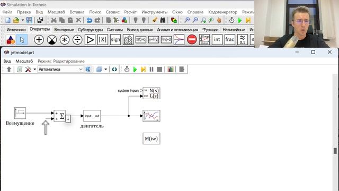Click the Paste icon in main toolbar
The image size is (339, 191).
(70, 20)
